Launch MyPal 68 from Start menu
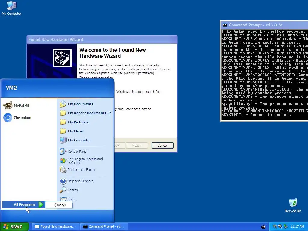This screenshot has width=308, height=231. point(17,106)
